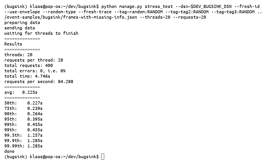
Task: Click the "requests per thread: 20" line
Action: pos(34,60)
